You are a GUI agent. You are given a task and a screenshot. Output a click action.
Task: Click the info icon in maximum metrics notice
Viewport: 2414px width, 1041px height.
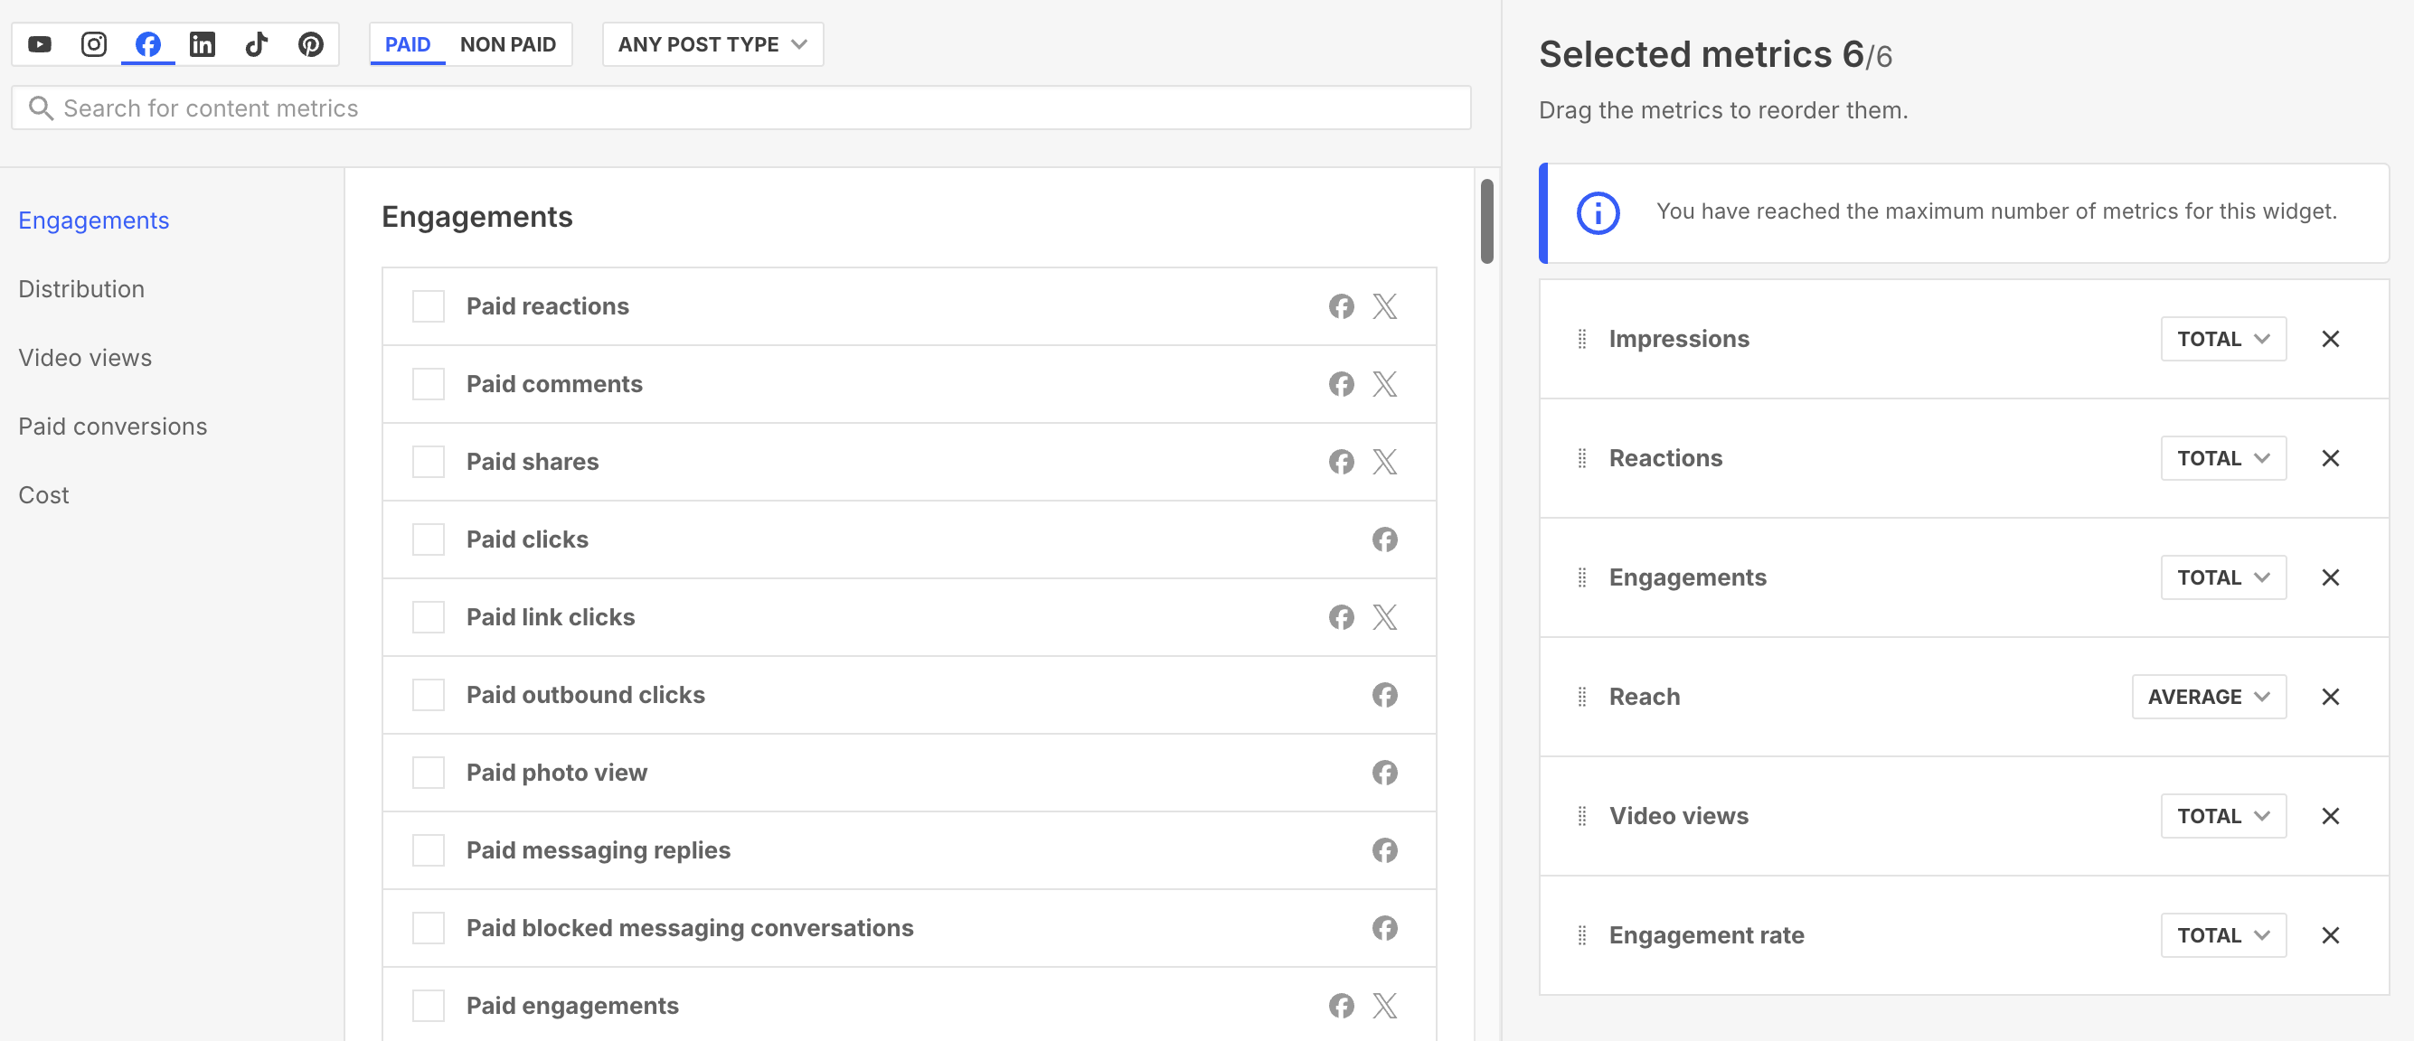1598,212
